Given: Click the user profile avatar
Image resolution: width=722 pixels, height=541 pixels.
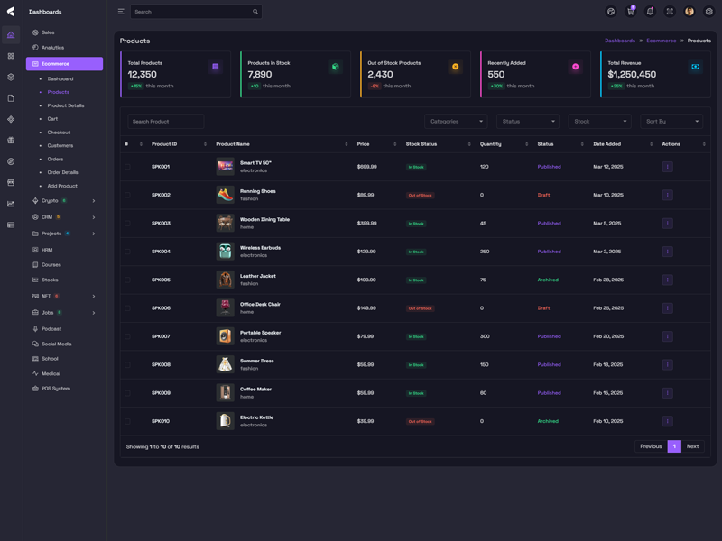Looking at the screenshot, I should [x=690, y=12].
